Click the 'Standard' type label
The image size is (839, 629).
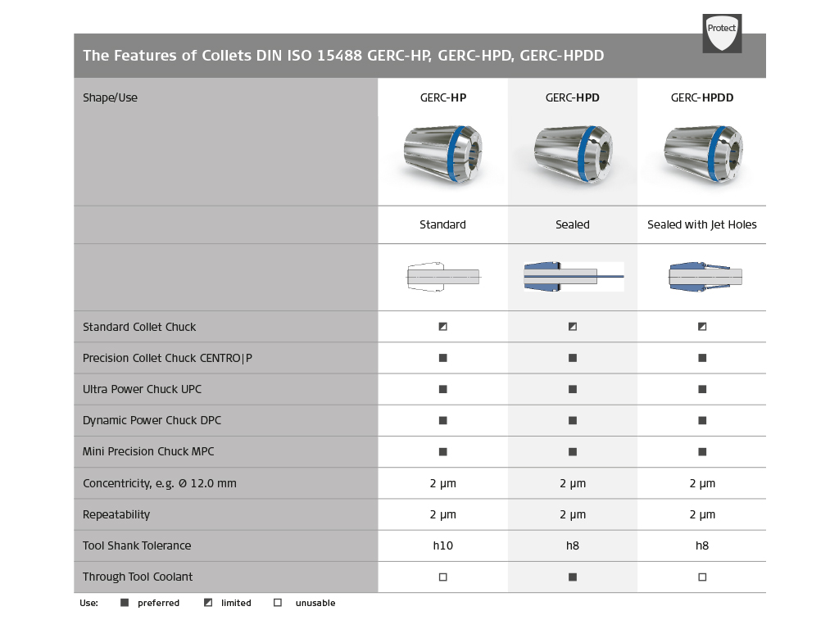coord(443,224)
